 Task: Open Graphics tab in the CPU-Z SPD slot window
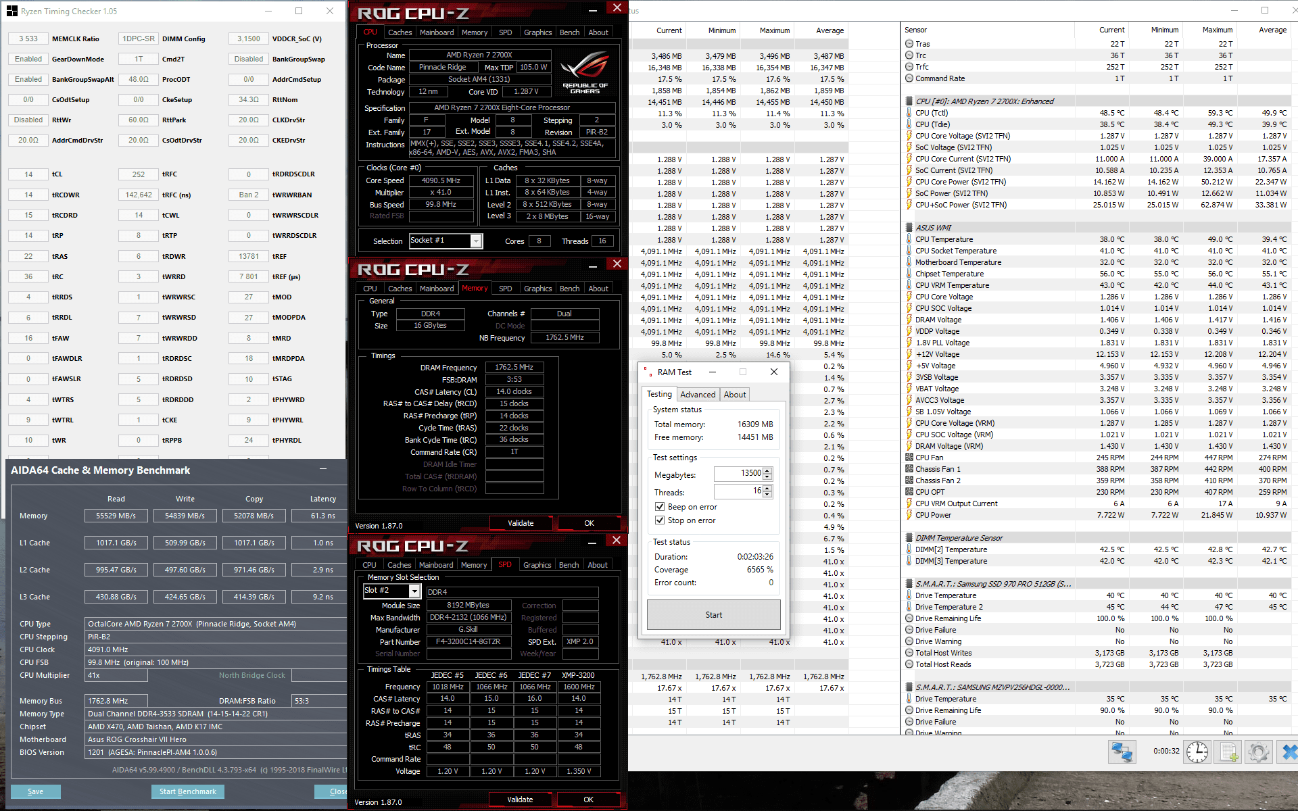coord(537,565)
